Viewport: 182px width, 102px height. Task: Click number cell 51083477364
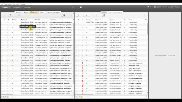point(90,22)
